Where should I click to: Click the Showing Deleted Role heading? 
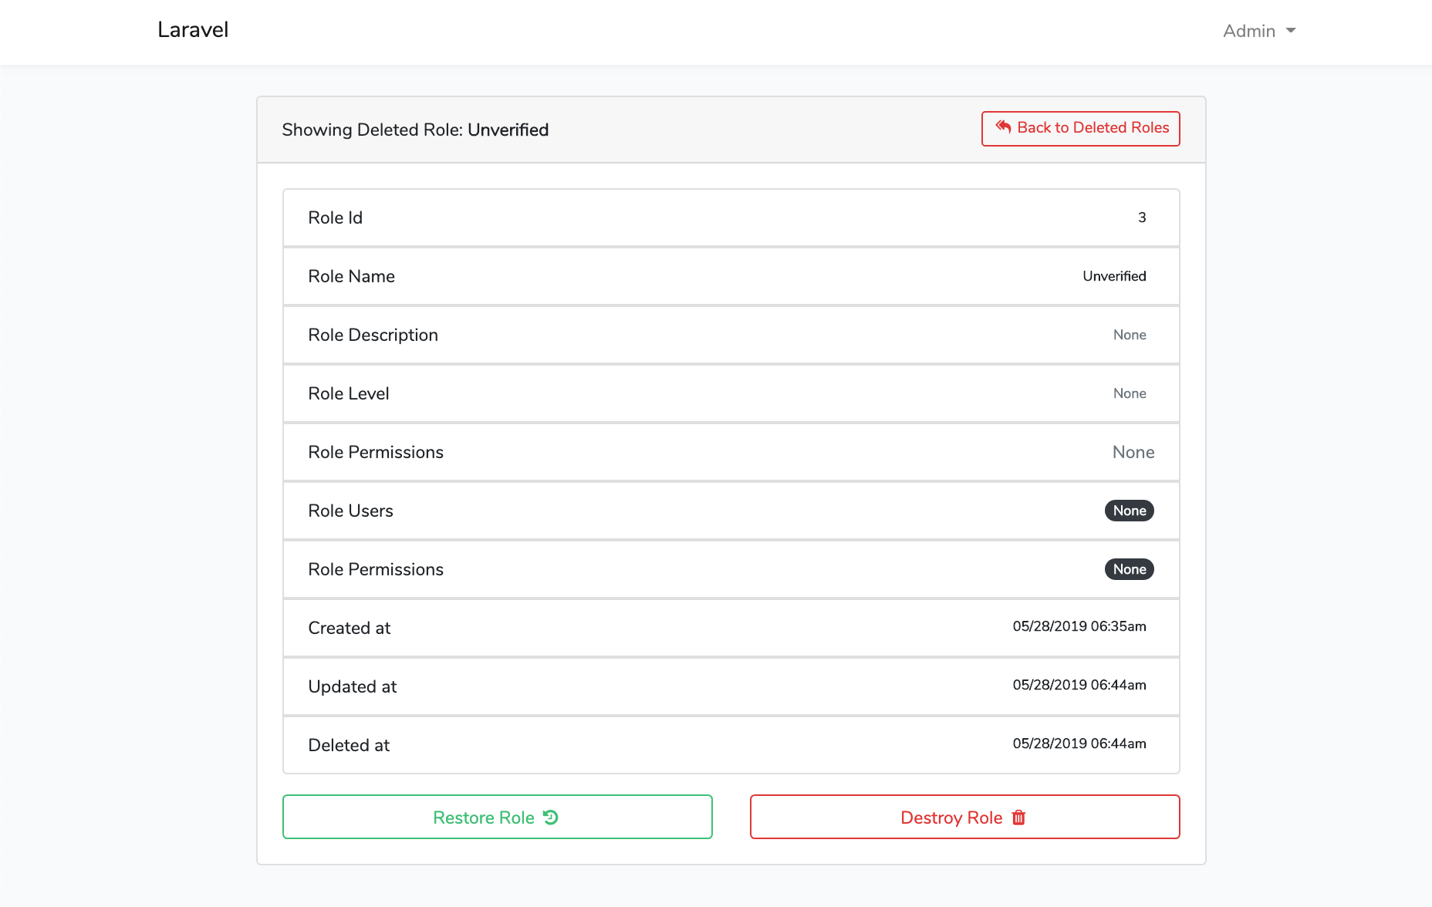click(415, 130)
